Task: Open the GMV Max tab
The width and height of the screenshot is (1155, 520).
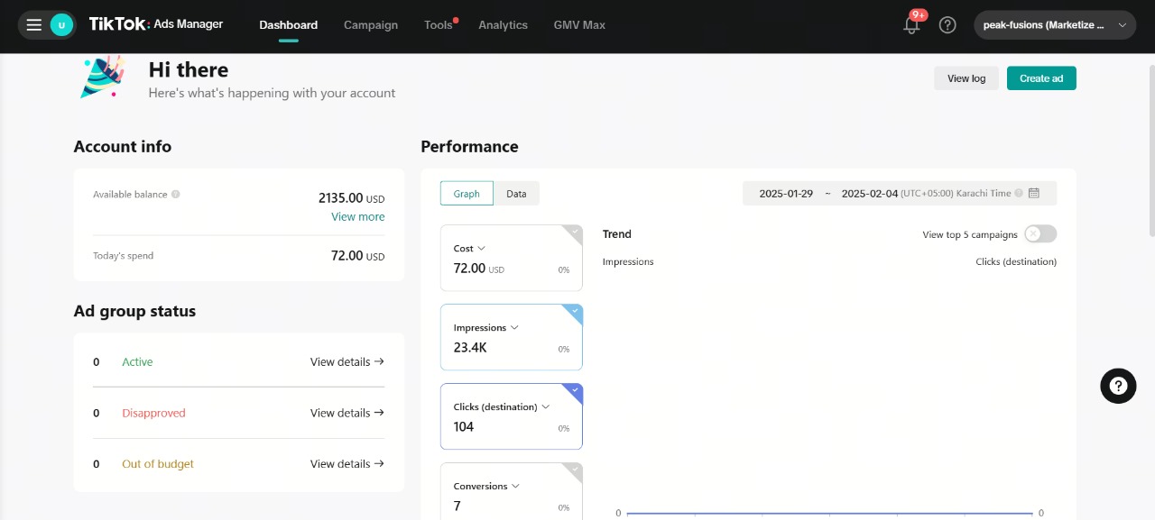Action: pyautogui.click(x=579, y=25)
